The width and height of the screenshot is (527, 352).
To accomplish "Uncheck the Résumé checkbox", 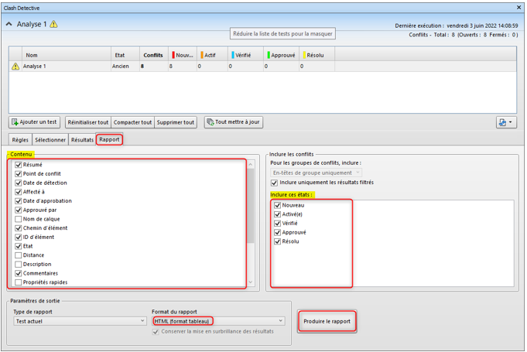I will point(18,165).
